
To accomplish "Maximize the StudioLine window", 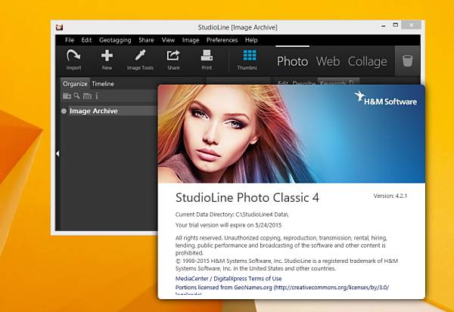I will [395, 25].
